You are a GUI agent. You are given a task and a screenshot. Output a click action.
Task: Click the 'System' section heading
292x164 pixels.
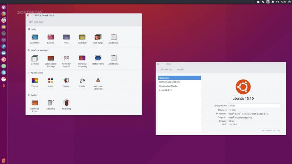tap(34, 95)
